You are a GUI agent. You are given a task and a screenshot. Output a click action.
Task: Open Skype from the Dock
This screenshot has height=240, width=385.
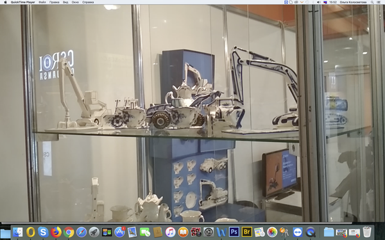click(43, 232)
